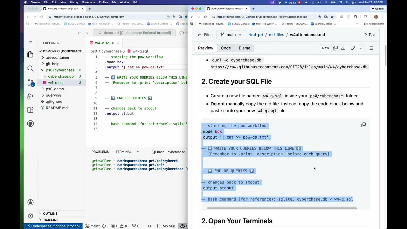Open the Run and Debug view icon

click(31, 96)
